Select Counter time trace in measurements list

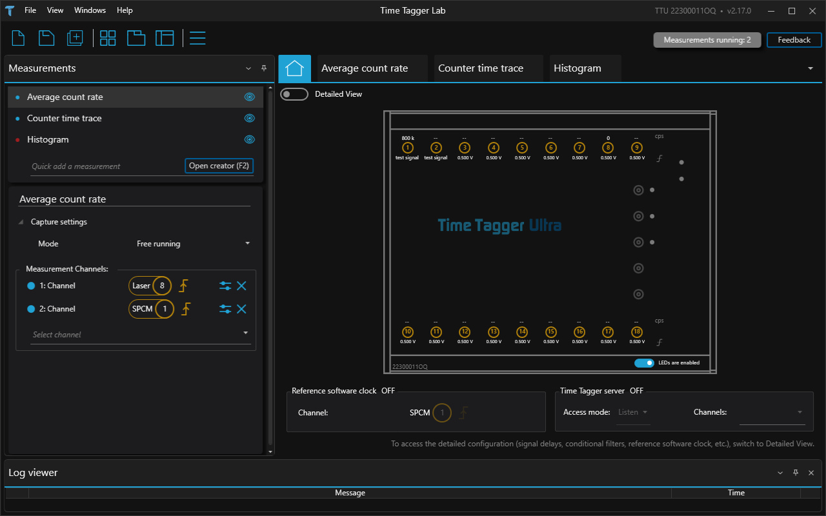point(136,119)
